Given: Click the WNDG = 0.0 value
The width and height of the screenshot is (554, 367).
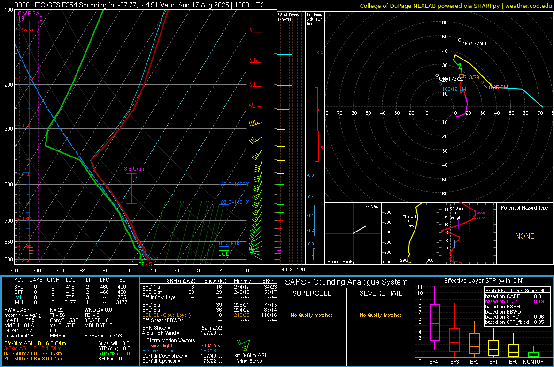Looking at the screenshot, I should [98, 310].
